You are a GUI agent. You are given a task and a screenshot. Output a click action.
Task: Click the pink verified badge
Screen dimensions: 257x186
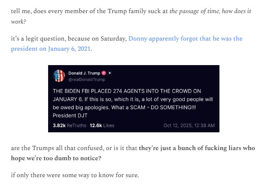104,73
